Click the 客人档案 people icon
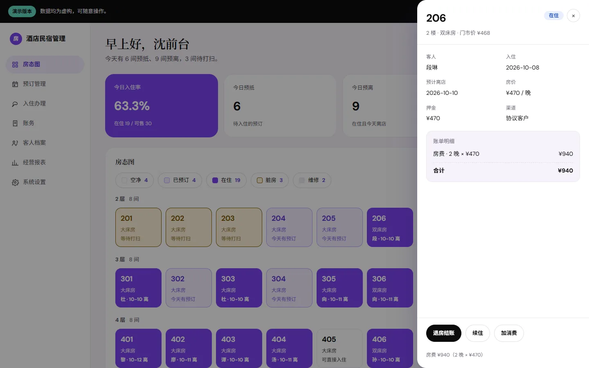 15,143
